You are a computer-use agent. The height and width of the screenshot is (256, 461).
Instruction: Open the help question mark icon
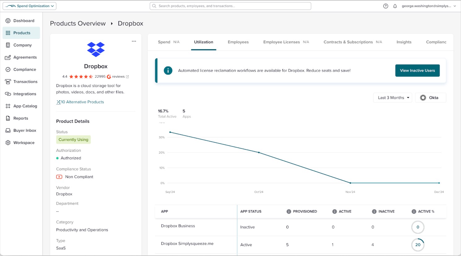click(386, 6)
